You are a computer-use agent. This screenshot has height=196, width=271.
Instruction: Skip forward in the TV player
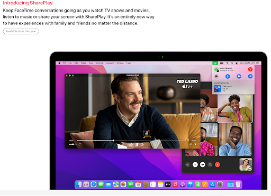coord(142,144)
